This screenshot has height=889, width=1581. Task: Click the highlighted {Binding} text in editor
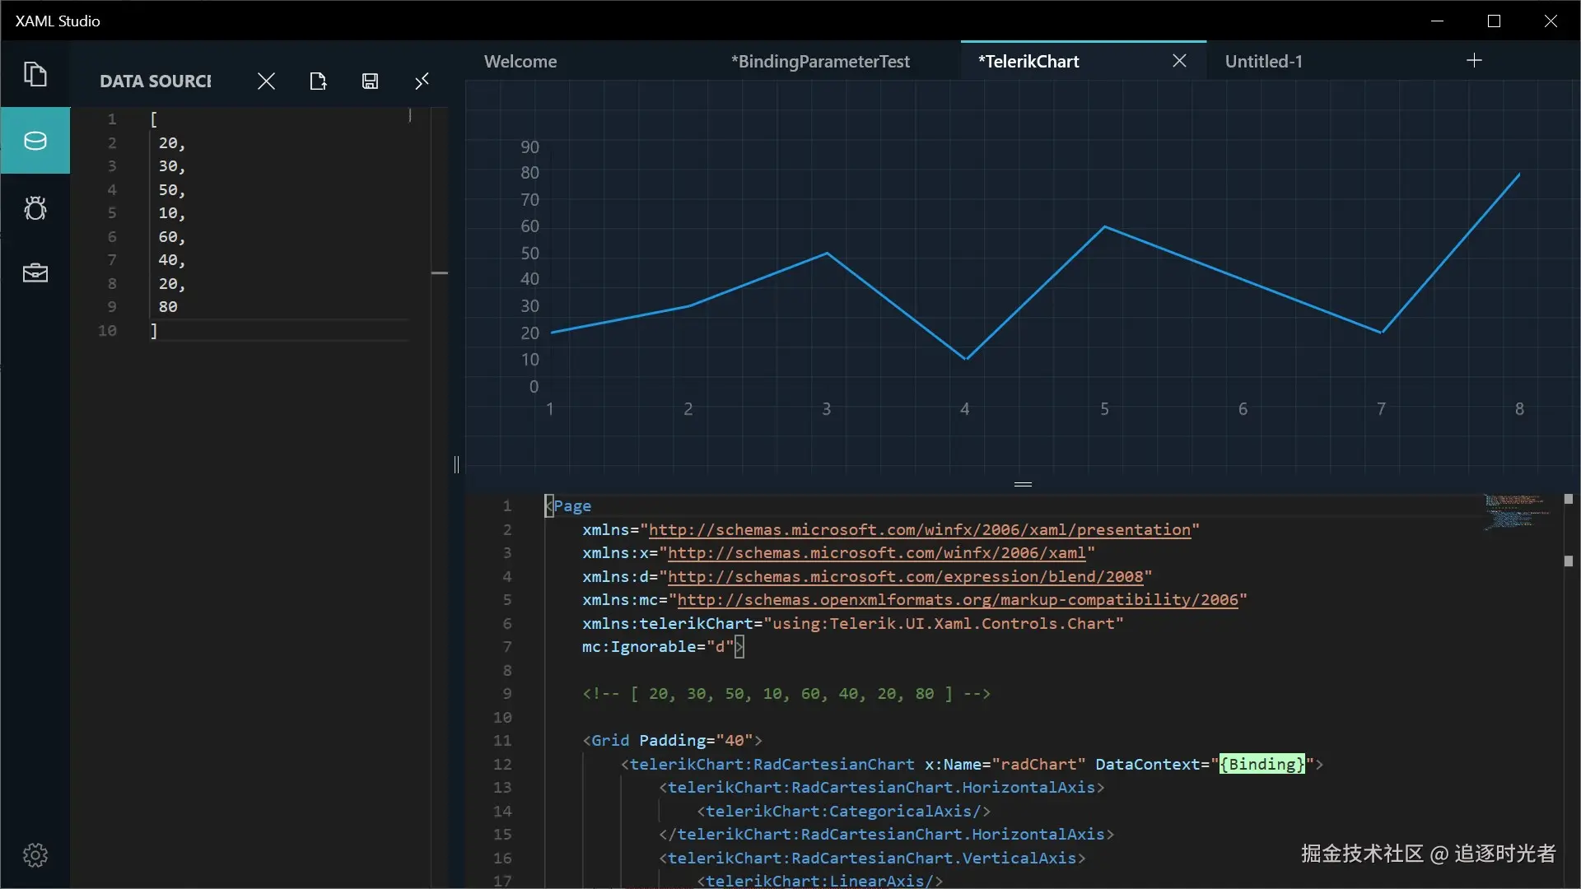1262,765
